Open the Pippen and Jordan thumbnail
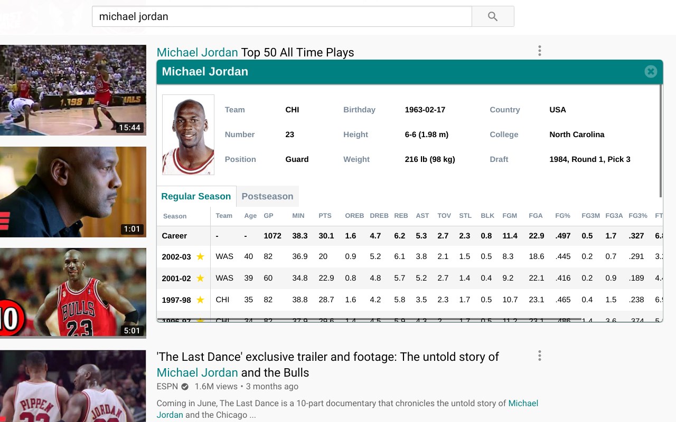Viewport: 676px width, 422px height. [x=73, y=386]
